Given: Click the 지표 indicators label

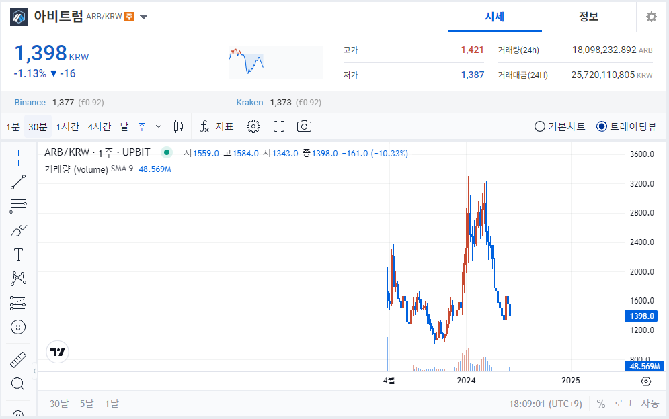Looking at the screenshot, I should pyautogui.click(x=225, y=126).
